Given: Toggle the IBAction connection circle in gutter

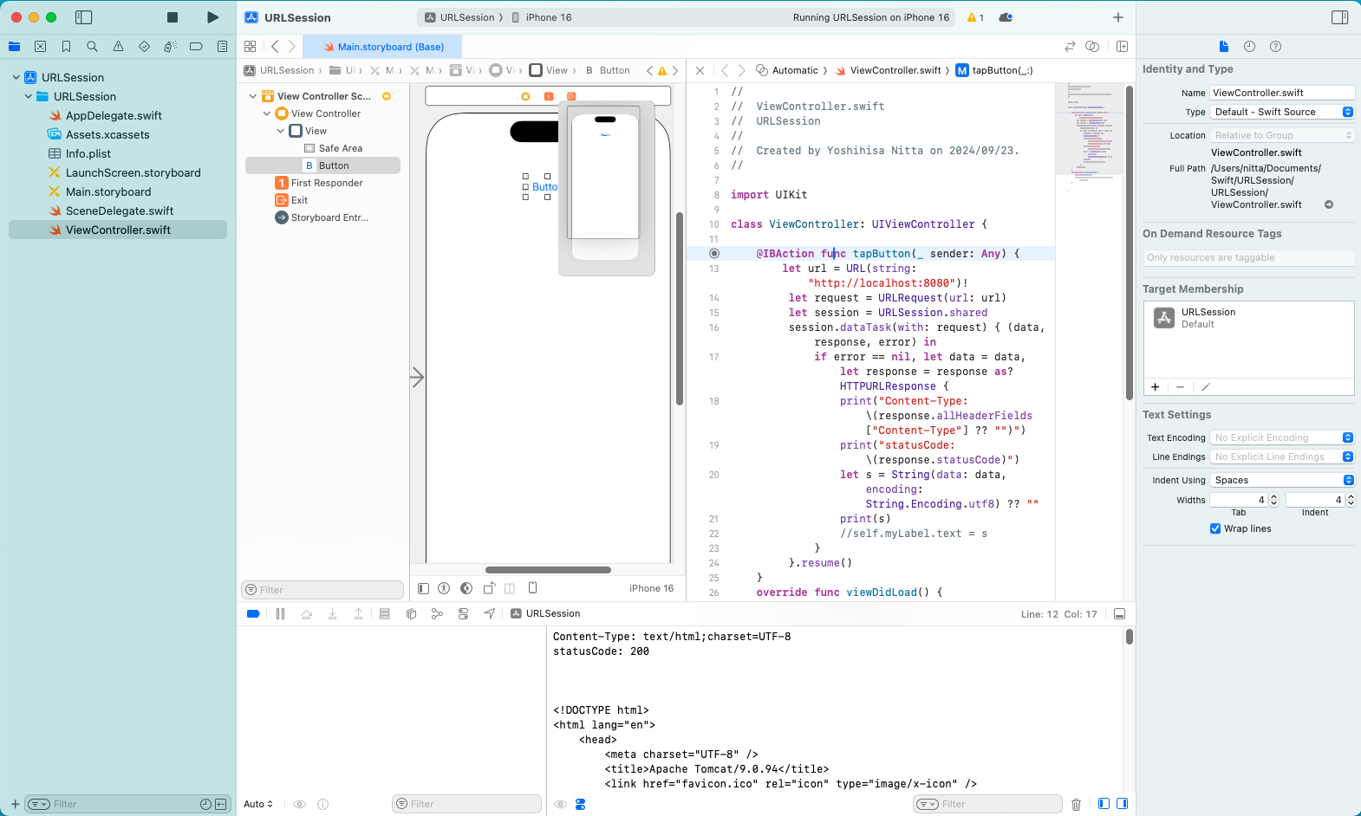Looking at the screenshot, I should coord(714,254).
